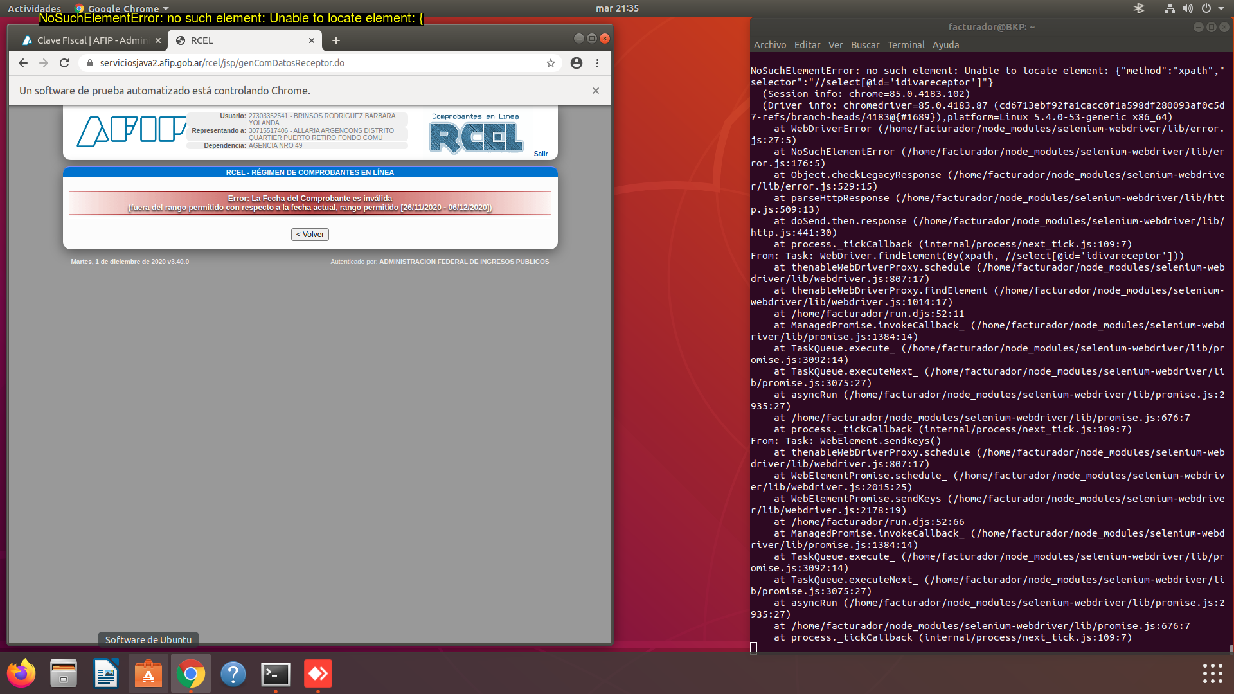Click footer text ADMINISTRACION FEDERAL DE INGRESOS PUBLICOS
This screenshot has width=1234, height=694.
464,262
